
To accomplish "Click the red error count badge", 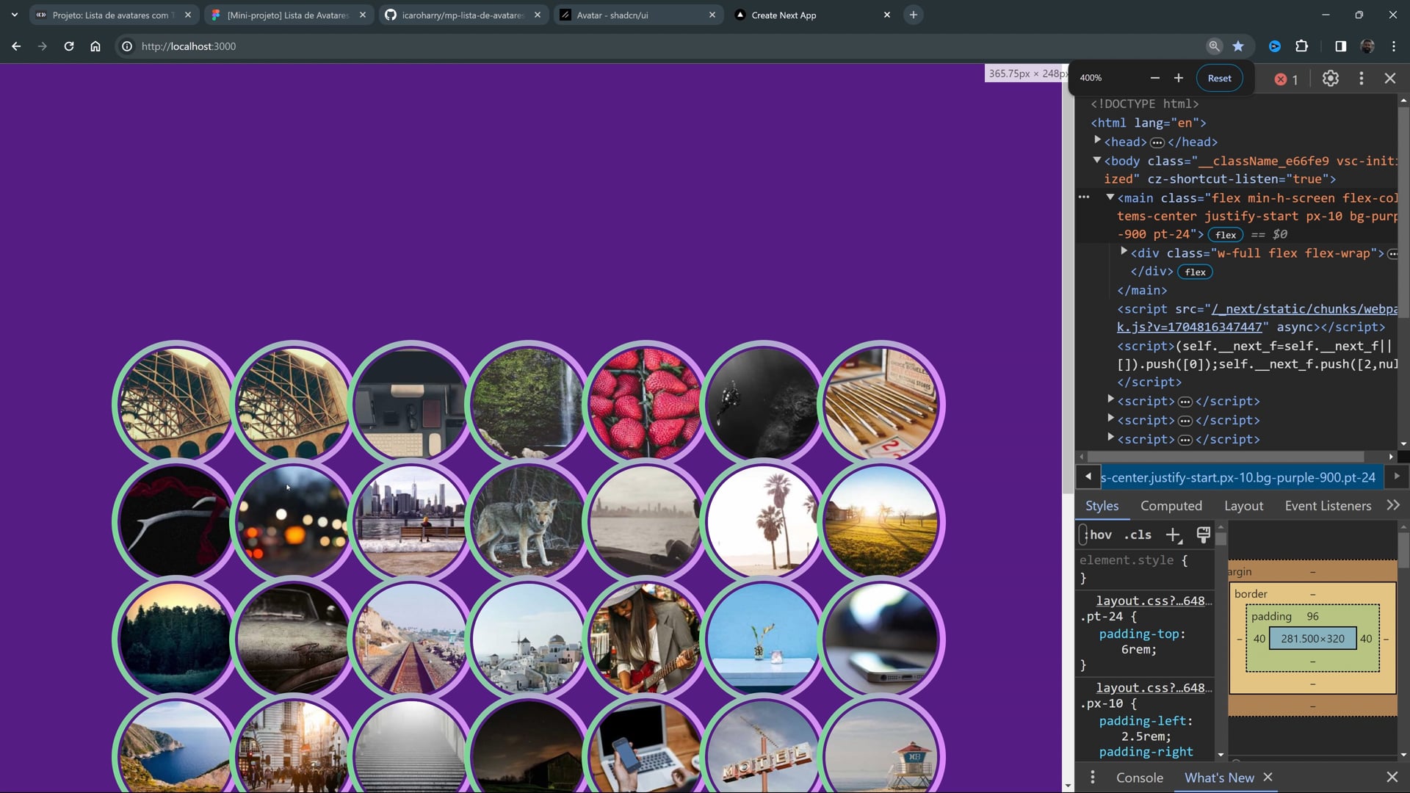I will [x=1286, y=79].
